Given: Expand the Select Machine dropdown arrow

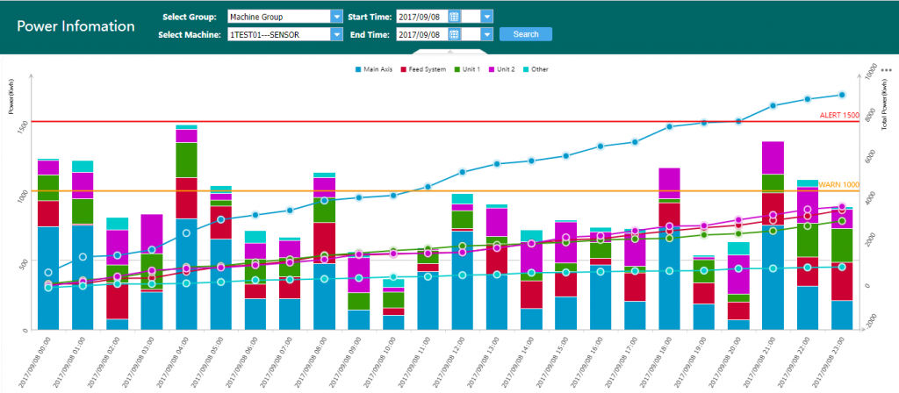Looking at the screenshot, I should point(336,34).
